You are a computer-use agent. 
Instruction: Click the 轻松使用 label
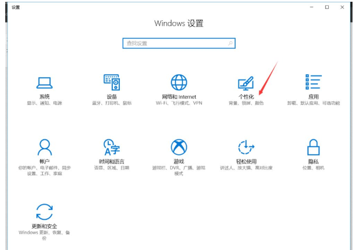[x=247, y=161]
